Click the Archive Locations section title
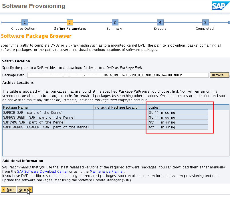This screenshot has height=197, width=230. [18, 83]
